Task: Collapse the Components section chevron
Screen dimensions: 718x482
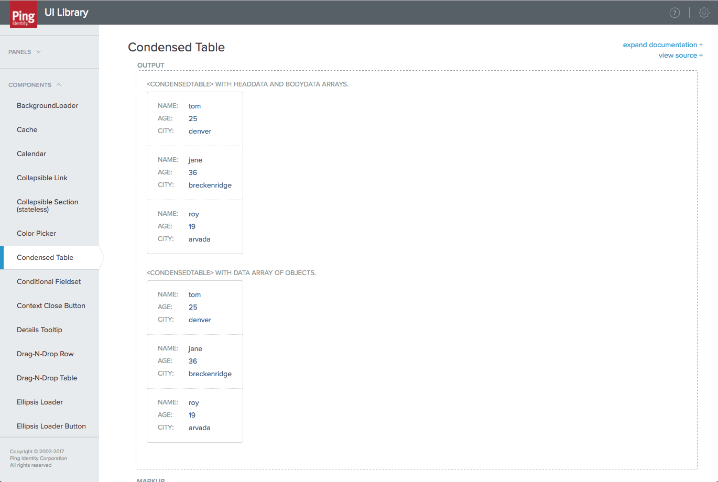Action: point(59,85)
